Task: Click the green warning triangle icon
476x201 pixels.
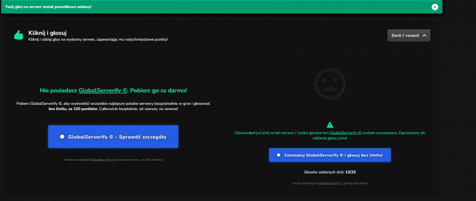Action: click(330, 125)
